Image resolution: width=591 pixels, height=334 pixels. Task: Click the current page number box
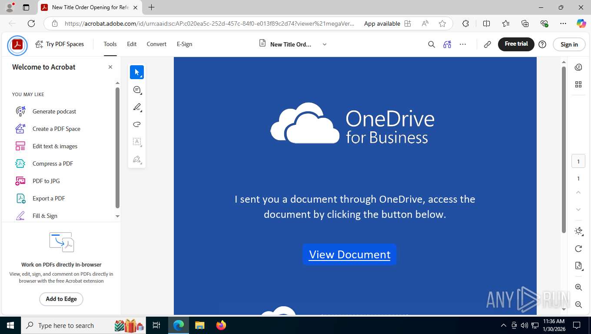578,161
